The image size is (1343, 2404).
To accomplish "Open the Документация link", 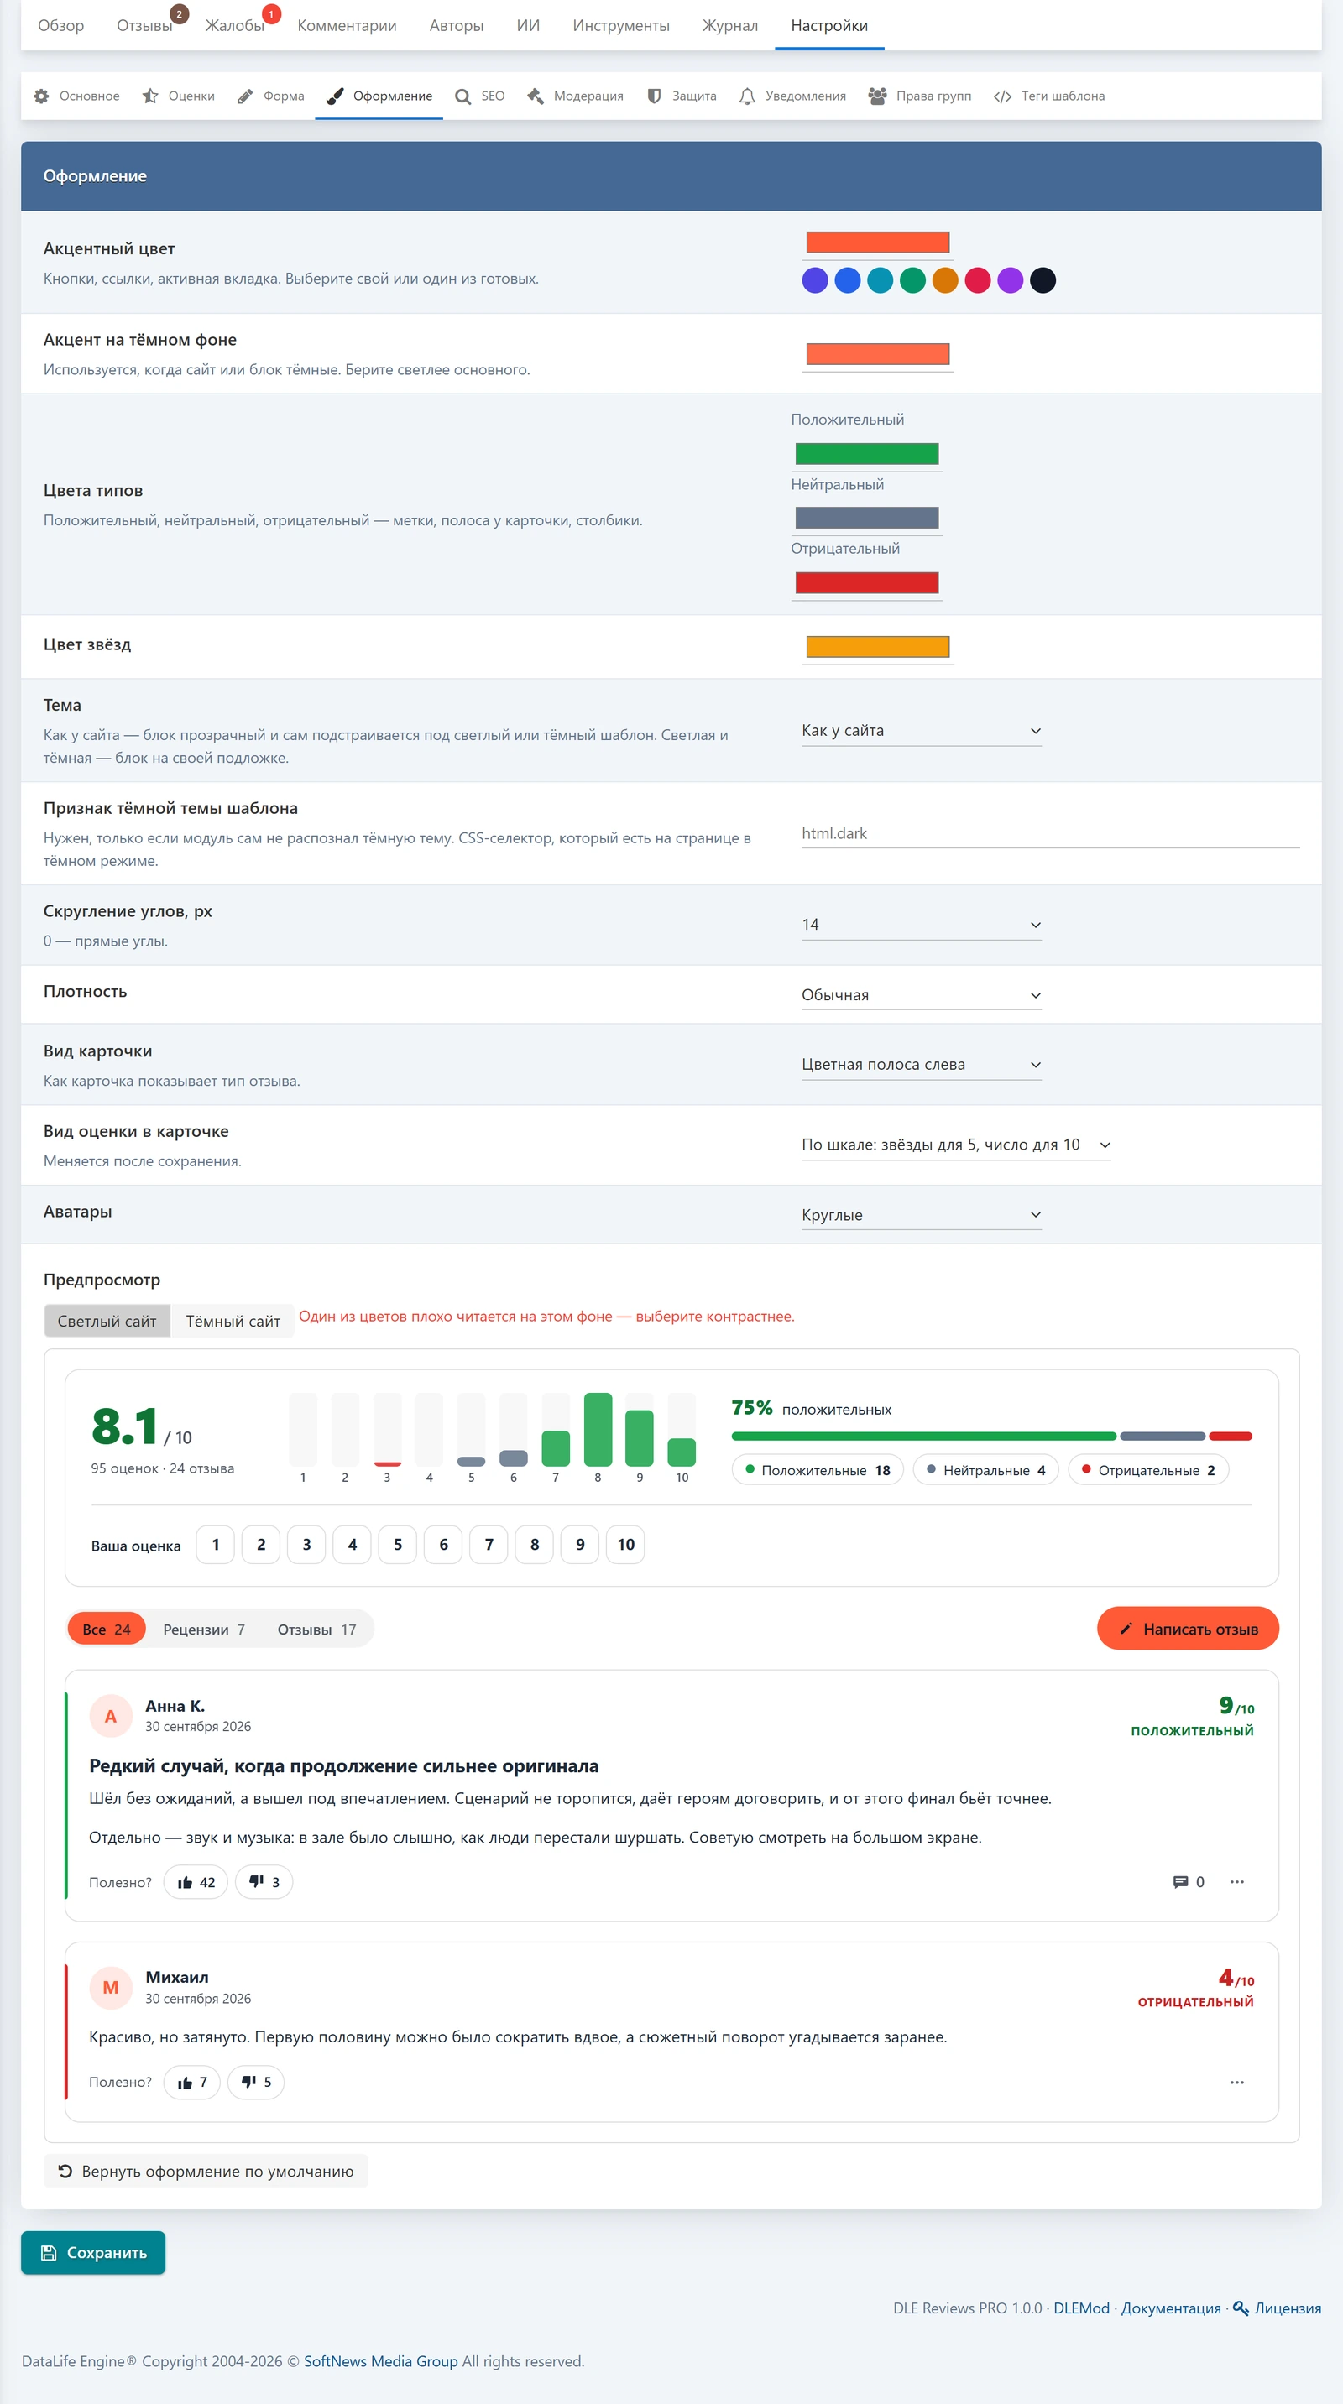I will (1170, 2307).
